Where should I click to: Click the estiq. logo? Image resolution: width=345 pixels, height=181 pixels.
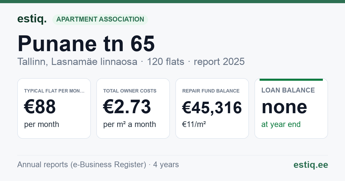point(32,19)
